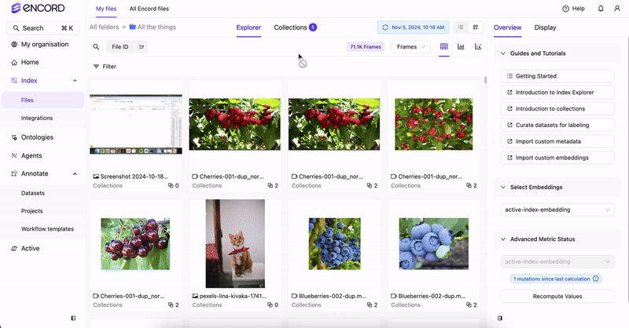This screenshot has width=629, height=328.
Task: Click the Encord logo
Action: pyautogui.click(x=38, y=8)
